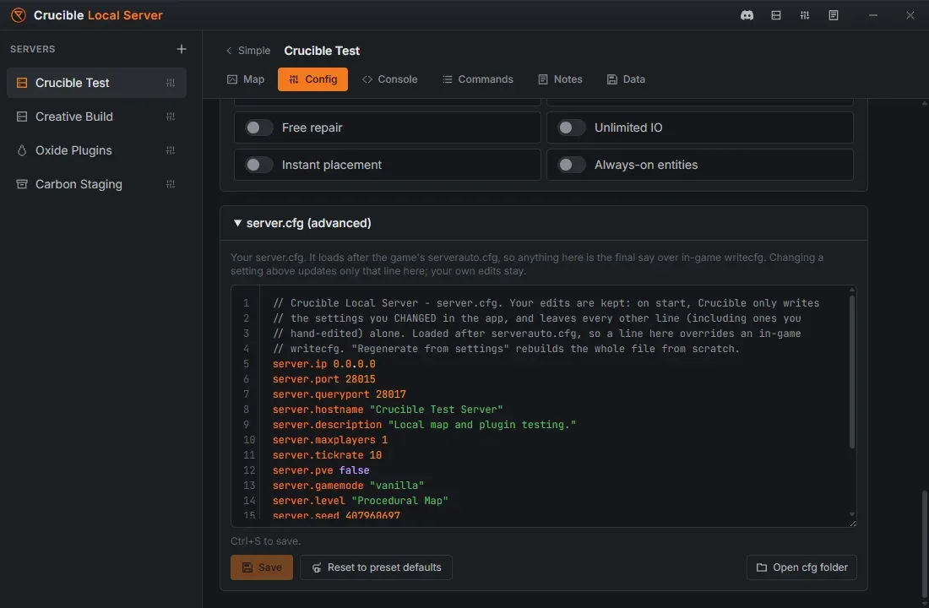Save the server.cfg file
This screenshot has width=929, height=608.
point(262,567)
